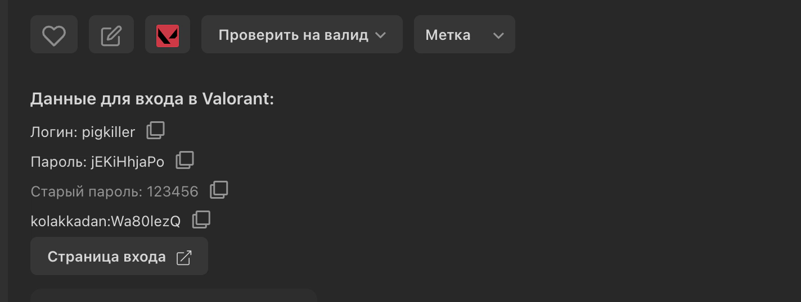
Task: Copy the Пароль value with its copy icon
Action: [185, 161]
